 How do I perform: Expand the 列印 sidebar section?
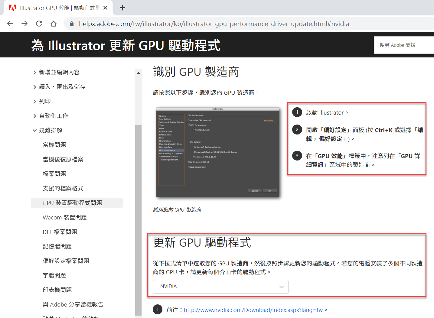42,101
